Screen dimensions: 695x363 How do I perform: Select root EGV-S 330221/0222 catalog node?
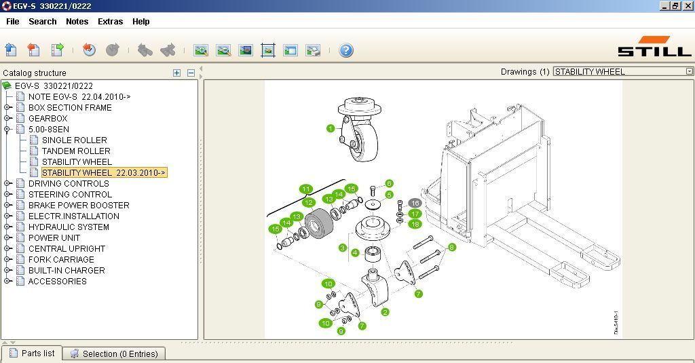point(54,86)
